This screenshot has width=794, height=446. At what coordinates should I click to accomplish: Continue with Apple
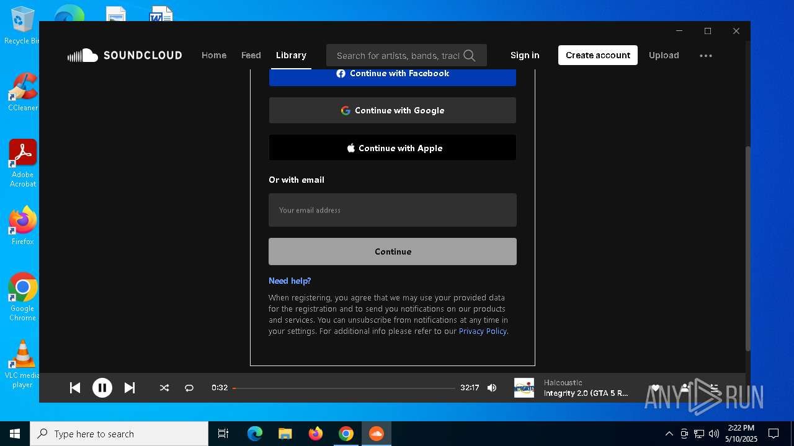point(393,148)
